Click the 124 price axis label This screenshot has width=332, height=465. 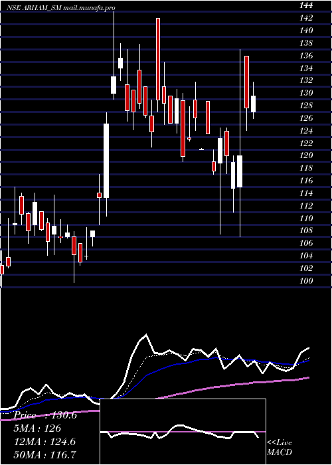306,130
